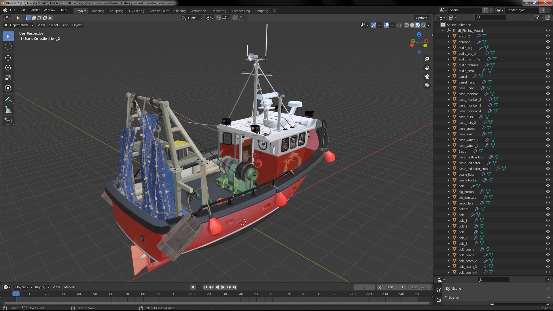Click the End frame field showing 250
This screenshot has height=311, width=553.
(419, 287)
